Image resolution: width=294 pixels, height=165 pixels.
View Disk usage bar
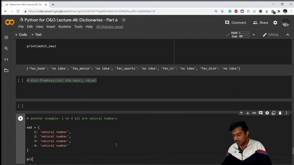click(x=244, y=36)
